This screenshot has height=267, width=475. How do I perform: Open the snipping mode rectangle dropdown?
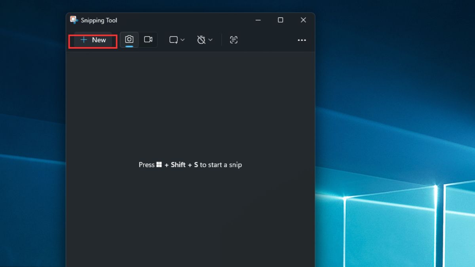(177, 40)
